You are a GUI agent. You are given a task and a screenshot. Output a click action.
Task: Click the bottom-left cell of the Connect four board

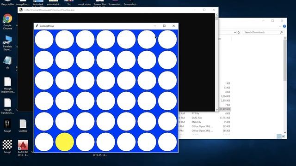coord(44,142)
